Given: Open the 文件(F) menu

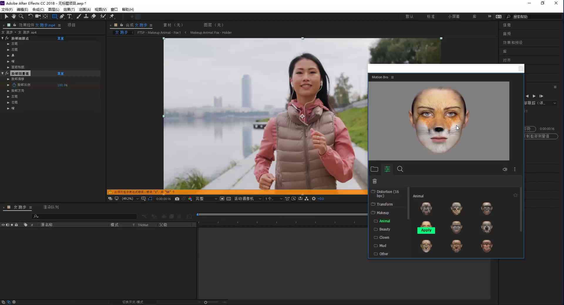Looking at the screenshot, I should [7, 9].
